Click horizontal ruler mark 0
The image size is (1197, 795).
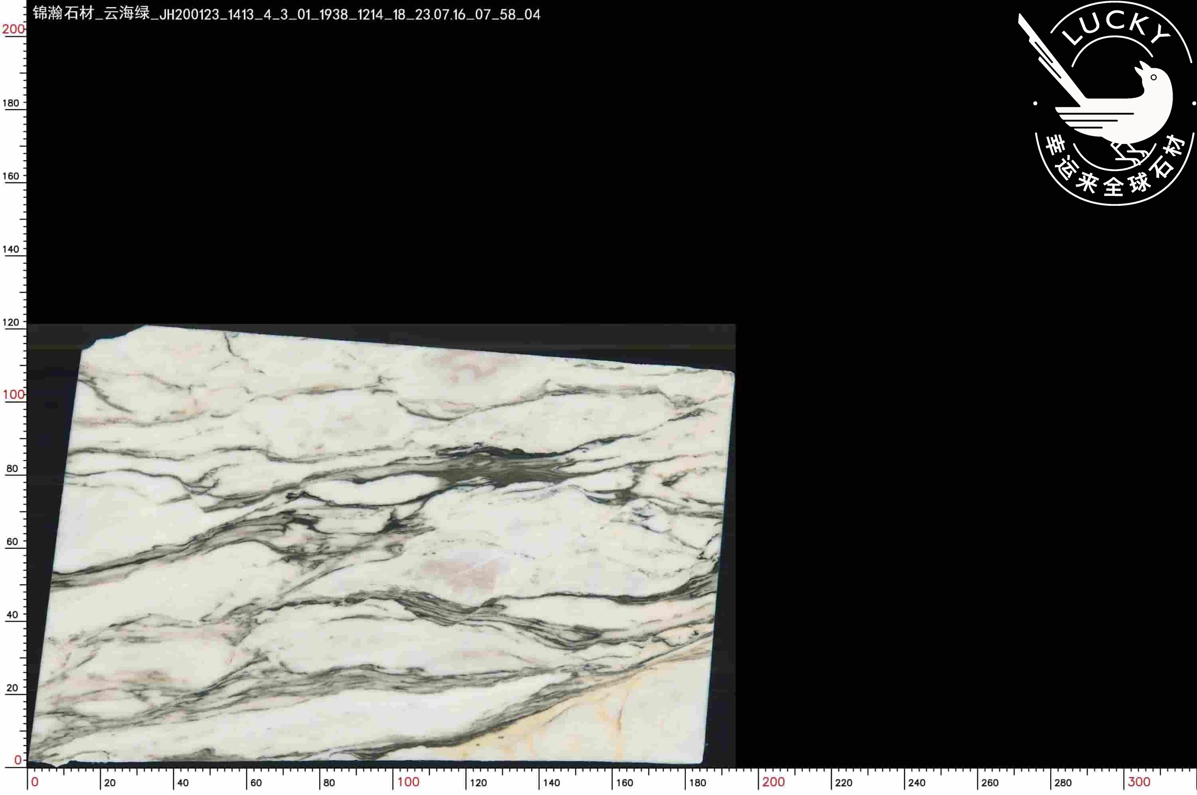click(34, 782)
